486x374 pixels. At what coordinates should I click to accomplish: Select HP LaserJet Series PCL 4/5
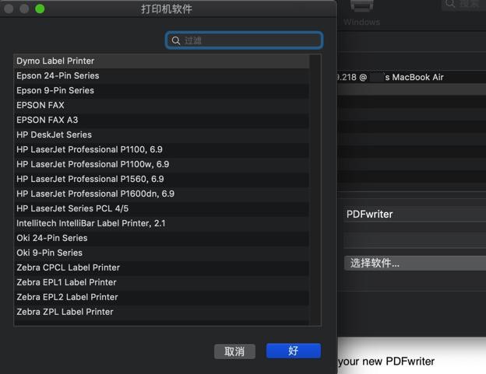coord(161,208)
